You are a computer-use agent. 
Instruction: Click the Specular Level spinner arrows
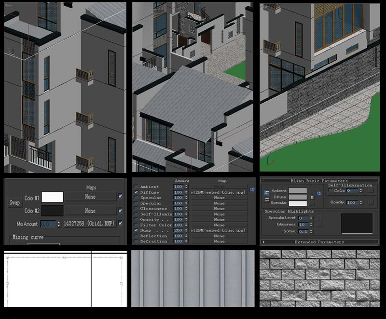click(311, 218)
